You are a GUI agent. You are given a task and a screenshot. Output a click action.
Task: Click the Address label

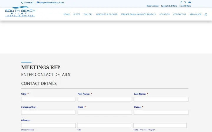(25, 120)
